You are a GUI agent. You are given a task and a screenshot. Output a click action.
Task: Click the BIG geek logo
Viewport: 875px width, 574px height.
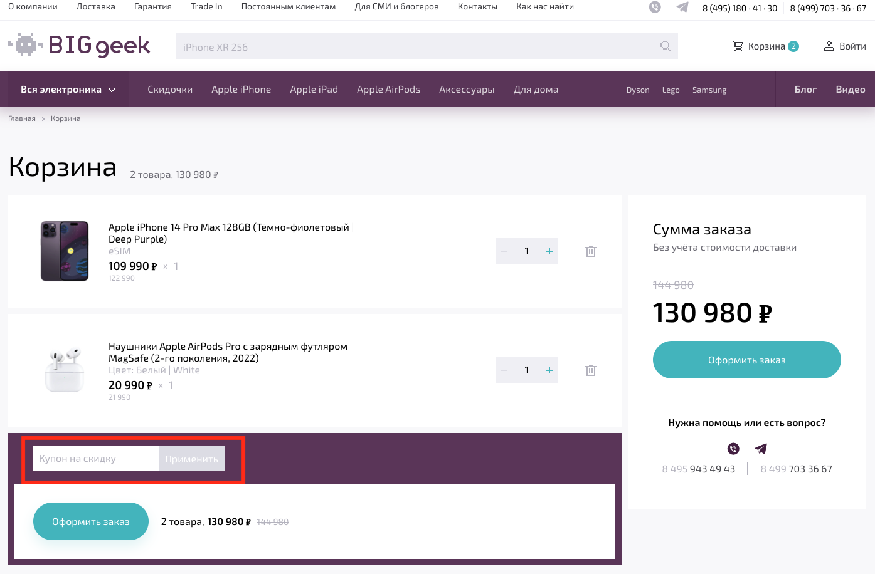point(79,45)
